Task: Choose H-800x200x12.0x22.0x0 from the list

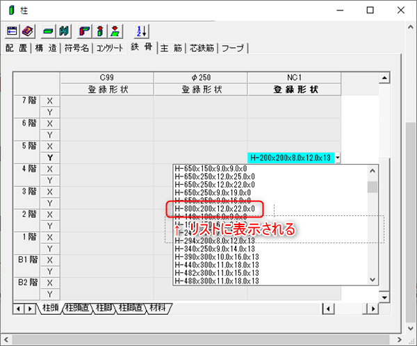Action: pyautogui.click(x=215, y=208)
